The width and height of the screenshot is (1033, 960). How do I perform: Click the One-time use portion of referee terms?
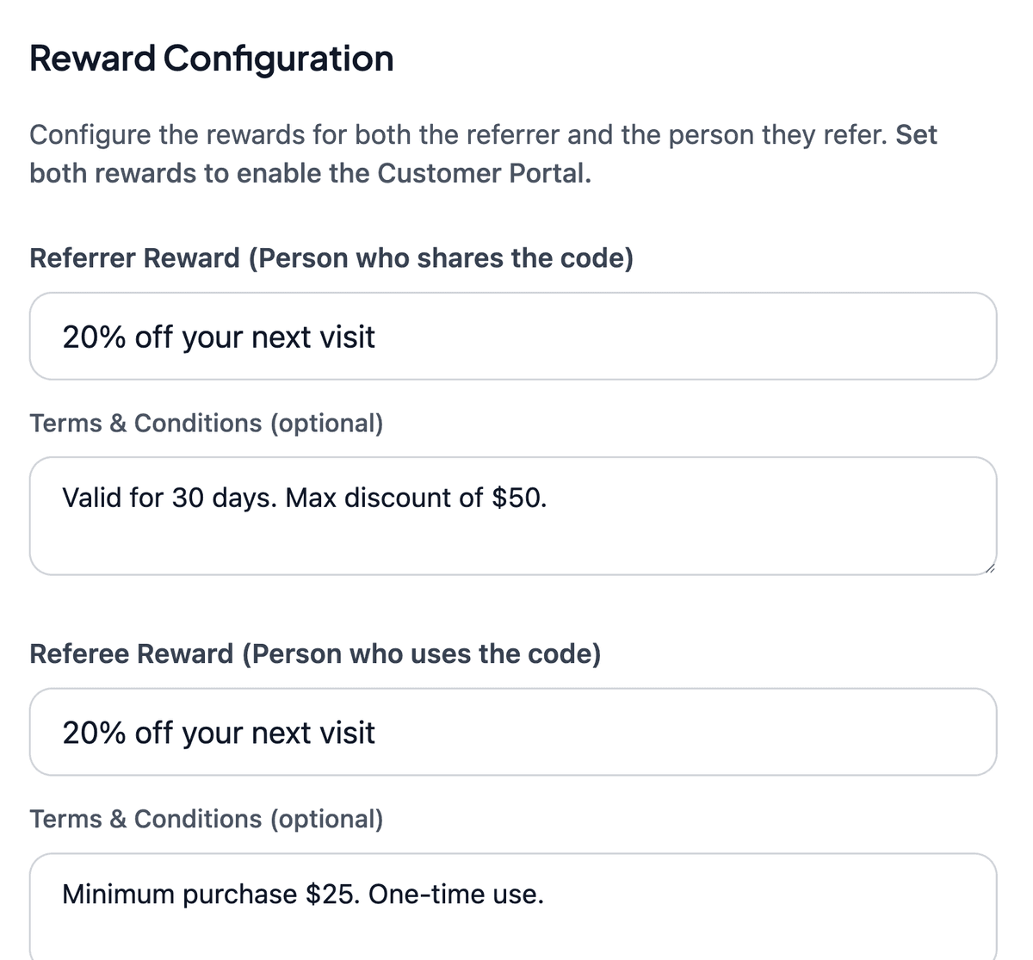pos(456,895)
